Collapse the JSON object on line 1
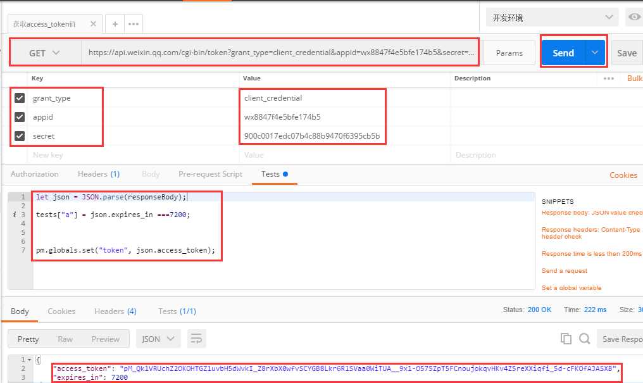Image resolution: width=643 pixels, height=383 pixels. click(x=29, y=360)
